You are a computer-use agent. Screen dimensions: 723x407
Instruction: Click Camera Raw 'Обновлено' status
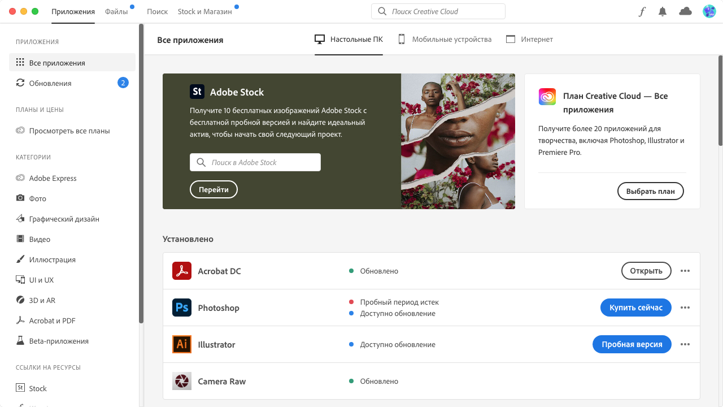379,381
